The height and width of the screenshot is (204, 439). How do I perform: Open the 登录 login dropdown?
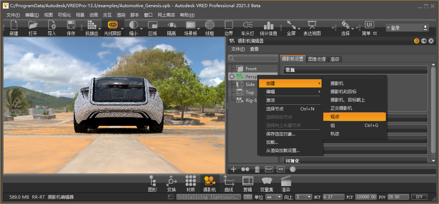click(407, 28)
